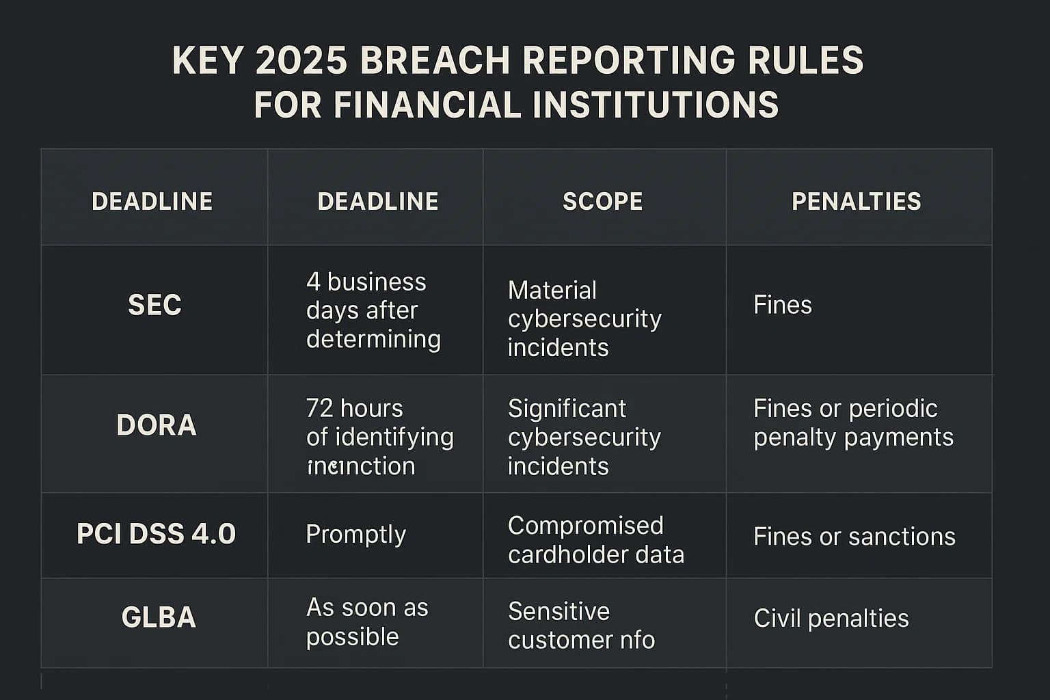Image resolution: width=1050 pixels, height=700 pixels.
Task: Click the DEADLINE header above the SEC row label
Action: 152,201
